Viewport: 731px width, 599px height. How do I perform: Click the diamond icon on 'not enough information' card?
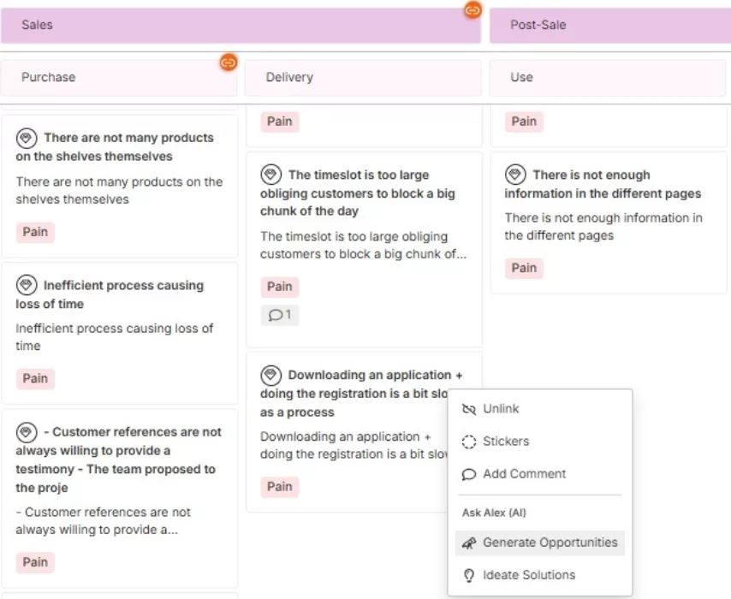[x=515, y=175]
